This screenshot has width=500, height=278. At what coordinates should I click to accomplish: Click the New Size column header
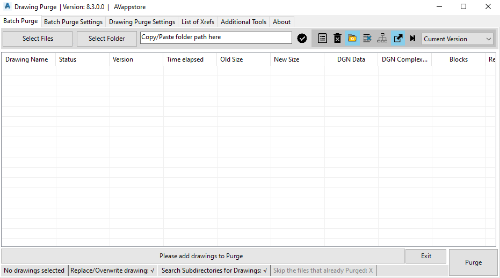pyautogui.click(x=297, y=59)
